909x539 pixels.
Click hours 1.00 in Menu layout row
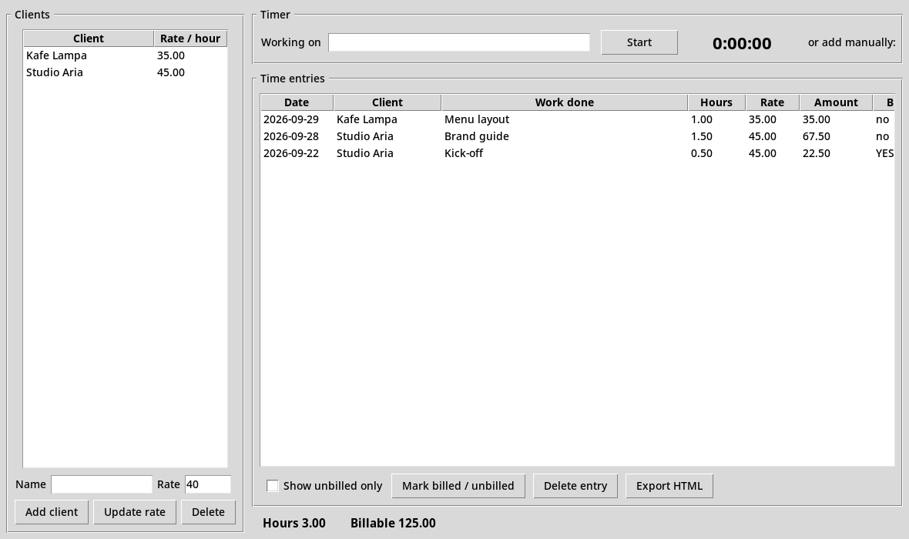tap(702, 119)
